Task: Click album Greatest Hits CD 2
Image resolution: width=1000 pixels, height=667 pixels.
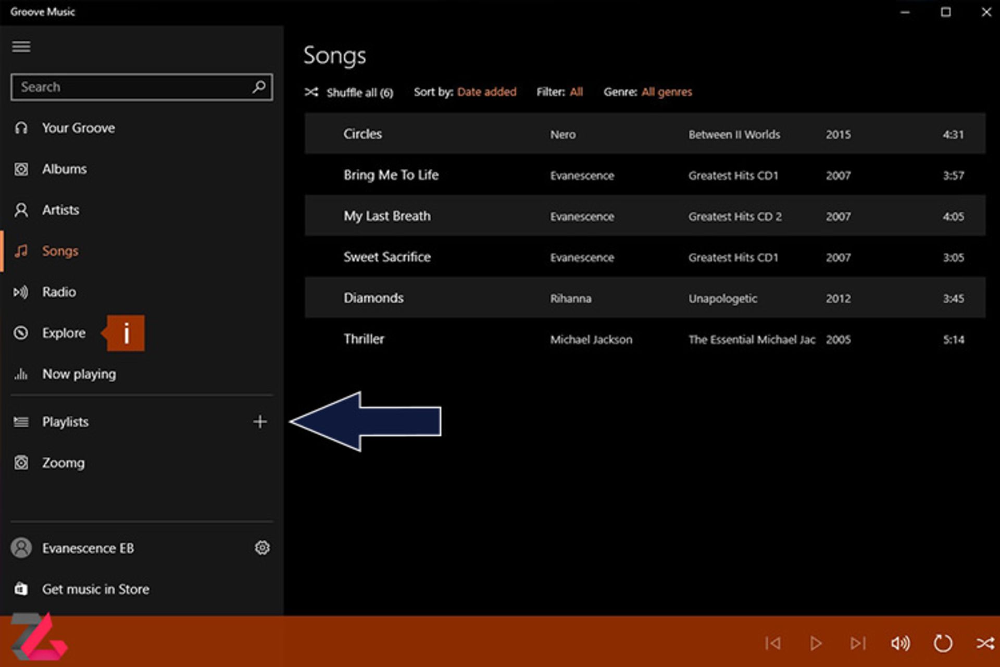Action: 735,217
